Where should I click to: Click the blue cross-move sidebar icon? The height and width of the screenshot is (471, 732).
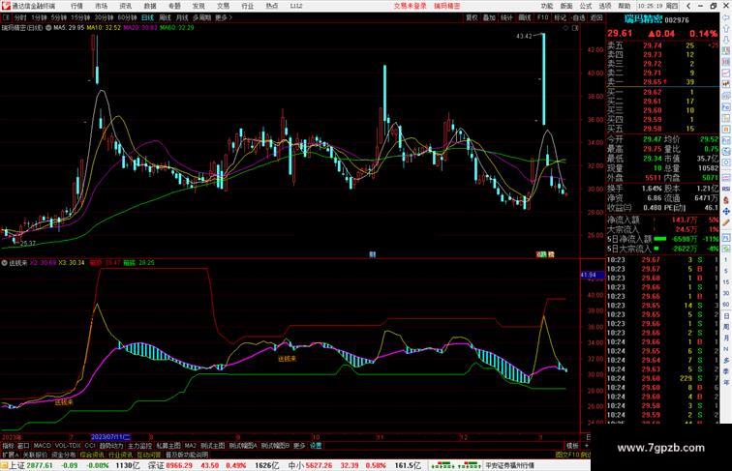coord(726,211)
